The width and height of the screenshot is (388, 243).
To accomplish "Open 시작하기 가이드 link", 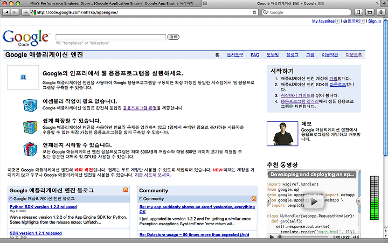I will click(295, 95).
